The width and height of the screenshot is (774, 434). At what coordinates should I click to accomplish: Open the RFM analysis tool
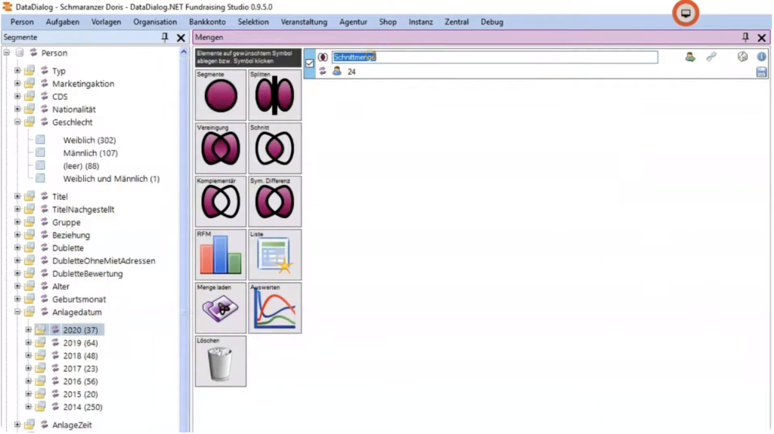(221, 254)
